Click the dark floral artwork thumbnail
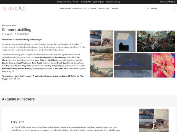This screenshot has height=132, width=177. 156,41
